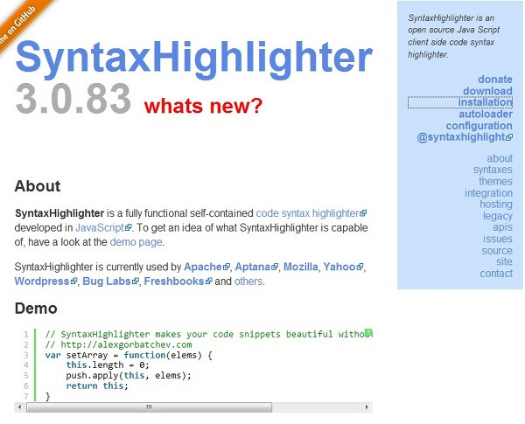Click the 'return this;' code line
The width and height of the screenshot is (525, 424).
[x=97, y=386]
